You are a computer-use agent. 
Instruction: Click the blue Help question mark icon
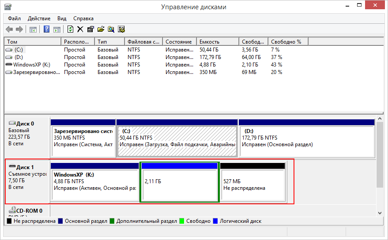tap(46, 30)
